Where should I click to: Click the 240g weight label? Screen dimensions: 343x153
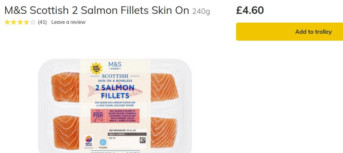(x=201, y=11)
